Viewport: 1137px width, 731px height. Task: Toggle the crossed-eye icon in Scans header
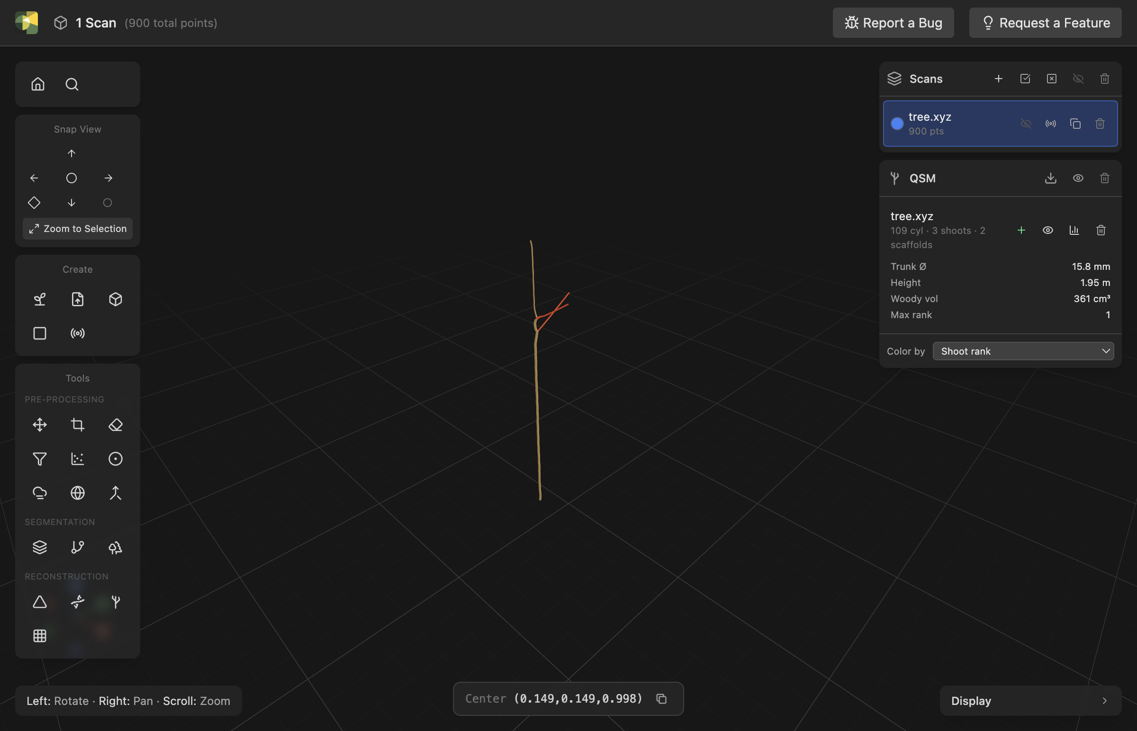point(1079,79)
